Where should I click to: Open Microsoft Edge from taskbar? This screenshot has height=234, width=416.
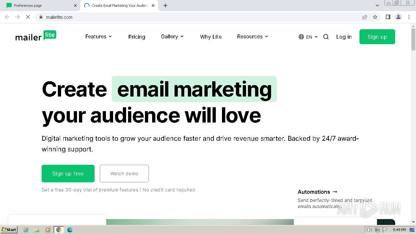pyautogui.click(x=70, y=230)
